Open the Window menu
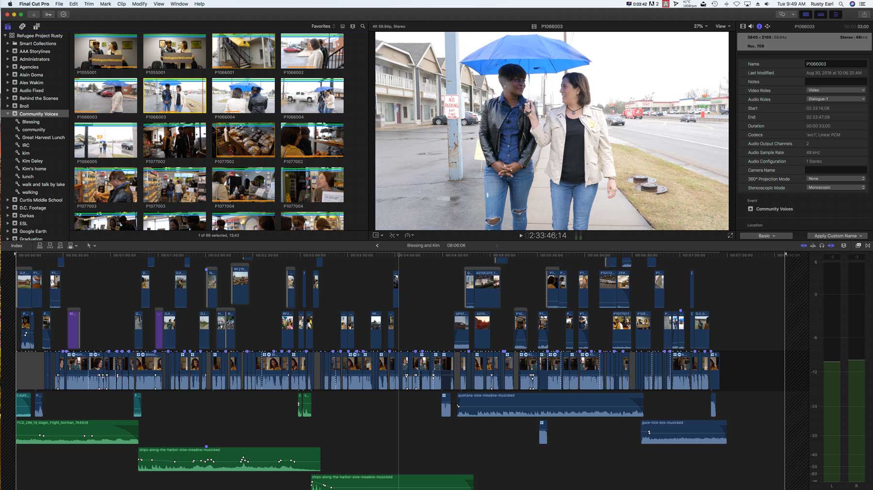873x490 pixels. click(179, 4)
